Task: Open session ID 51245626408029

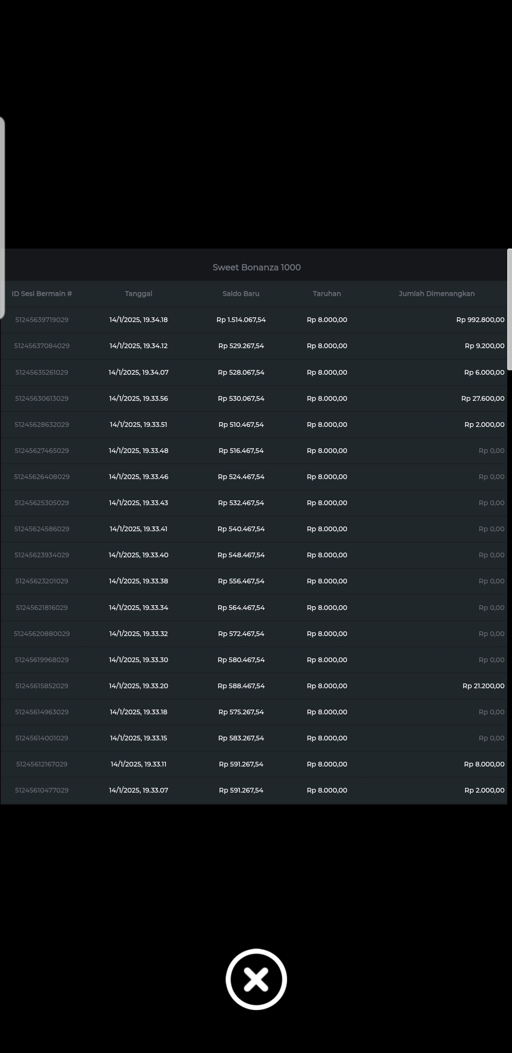Action: (x=42, y=477)
